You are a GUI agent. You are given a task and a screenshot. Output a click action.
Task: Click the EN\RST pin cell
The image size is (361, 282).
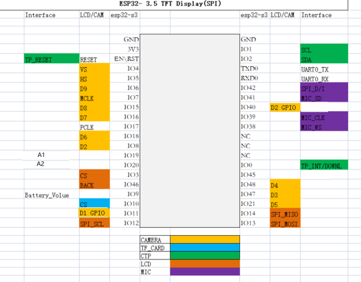pos(124,59)
